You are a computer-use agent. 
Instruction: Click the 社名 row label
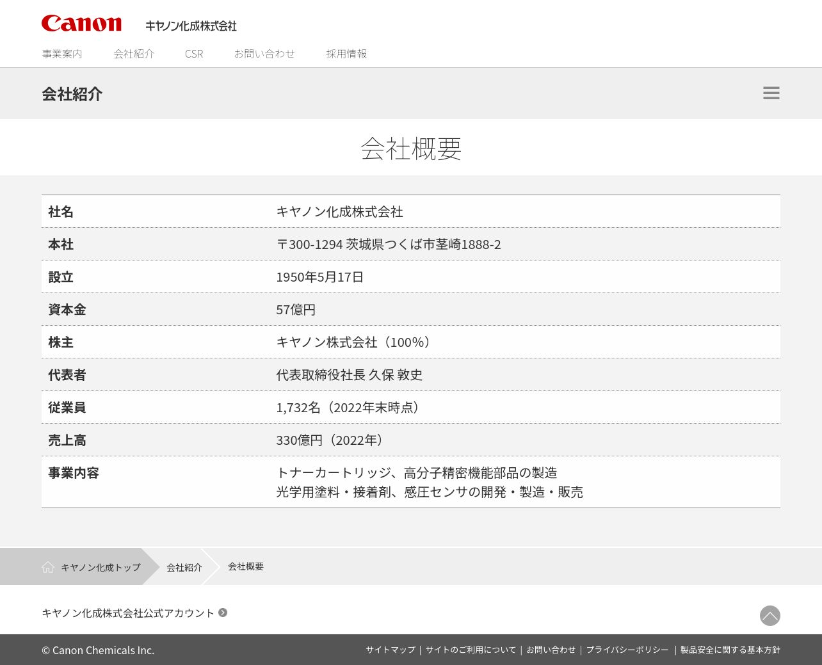click(x=61, y=212)
